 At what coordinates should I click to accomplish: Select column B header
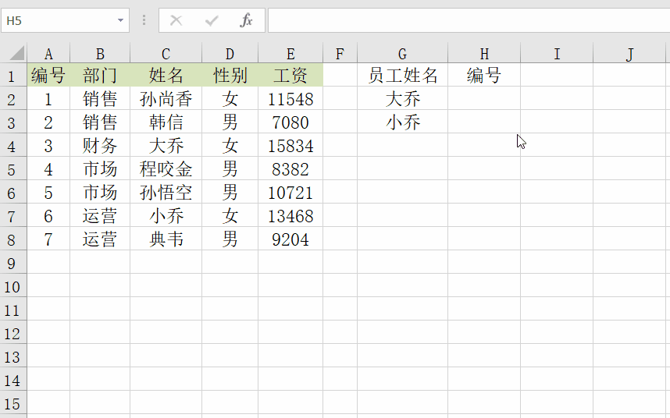[100, 54]
